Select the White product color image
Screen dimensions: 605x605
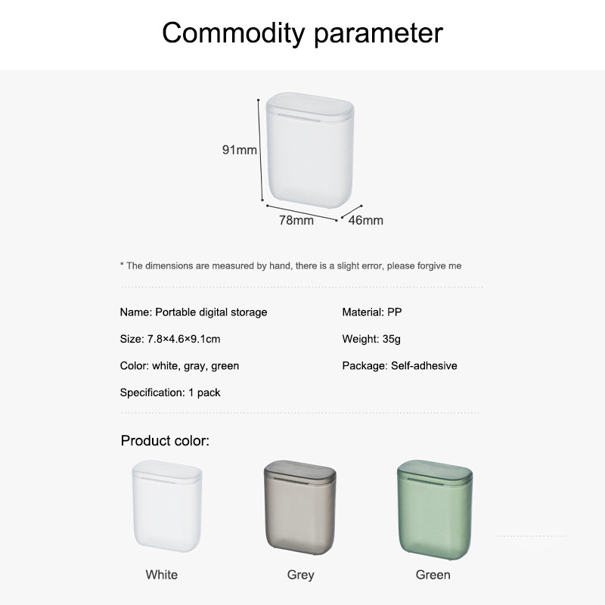(x=166, y=506)
